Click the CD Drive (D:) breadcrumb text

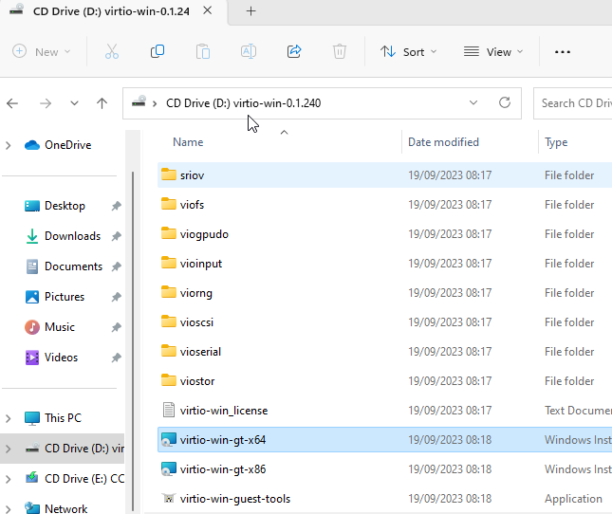pos(243,103)
